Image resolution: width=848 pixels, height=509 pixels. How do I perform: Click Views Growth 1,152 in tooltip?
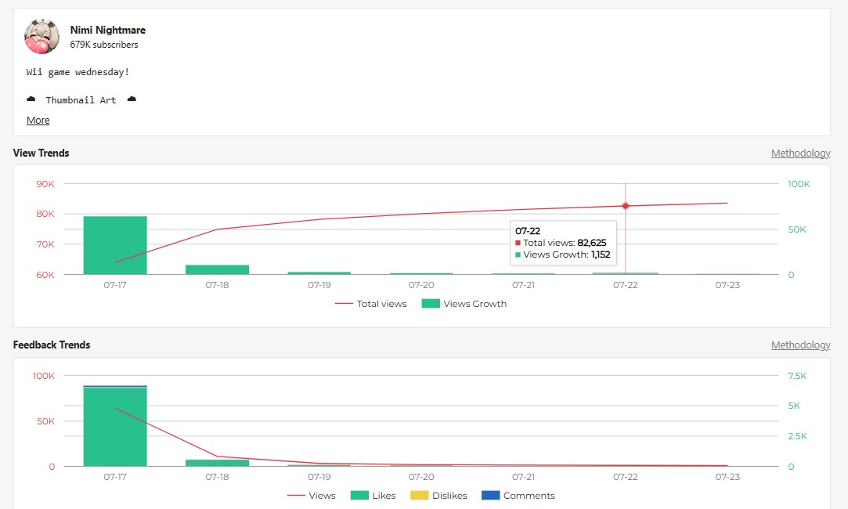[562, 254]
